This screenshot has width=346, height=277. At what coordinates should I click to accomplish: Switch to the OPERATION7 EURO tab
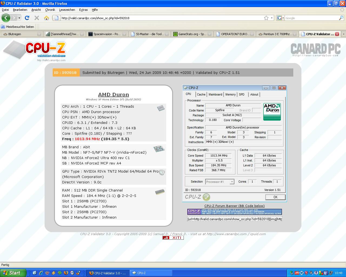point(235,34)
